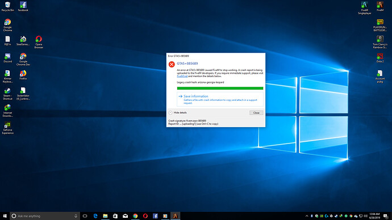Select the 'Legacy crash hash: arizona-georgia-leopard' line

[201, 82]
